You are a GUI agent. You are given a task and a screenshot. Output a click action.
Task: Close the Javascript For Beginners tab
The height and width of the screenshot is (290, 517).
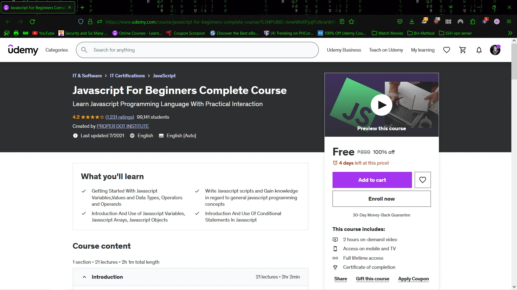pyautogui.click(x=70, y=8)
